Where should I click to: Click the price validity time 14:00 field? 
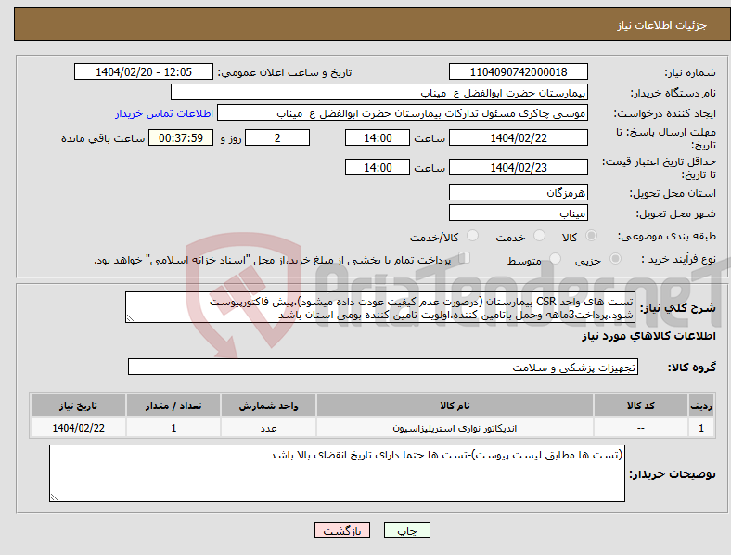[x=378, y=167]
